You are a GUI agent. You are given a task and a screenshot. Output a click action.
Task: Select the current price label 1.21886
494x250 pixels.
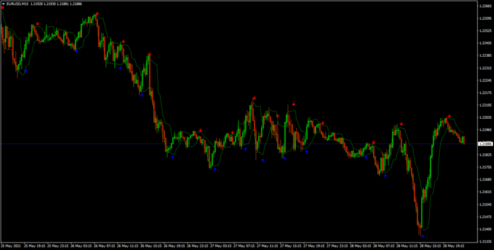pyautogui.click(x=485, y=144)
